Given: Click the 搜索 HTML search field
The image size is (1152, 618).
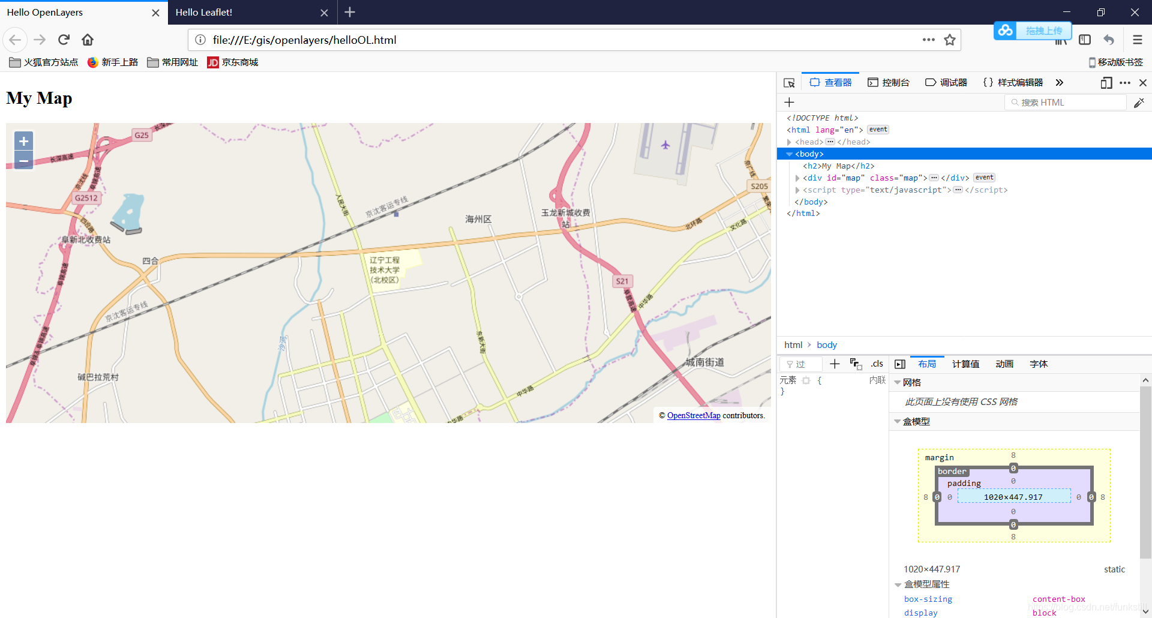Looking at the screenshot, I should pyautogui.click(x=1066, y=103).
